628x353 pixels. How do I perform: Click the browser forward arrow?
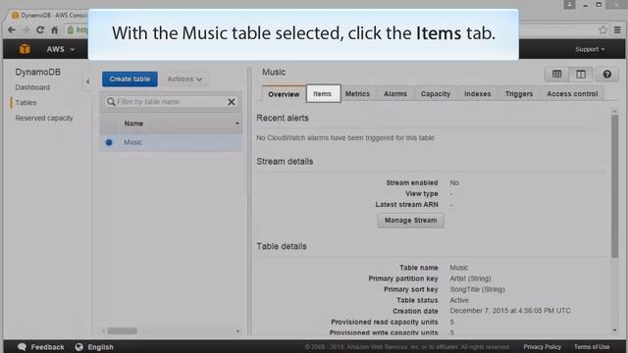26,30
